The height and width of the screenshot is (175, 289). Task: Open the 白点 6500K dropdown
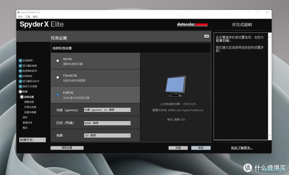[x=107, y=123]
